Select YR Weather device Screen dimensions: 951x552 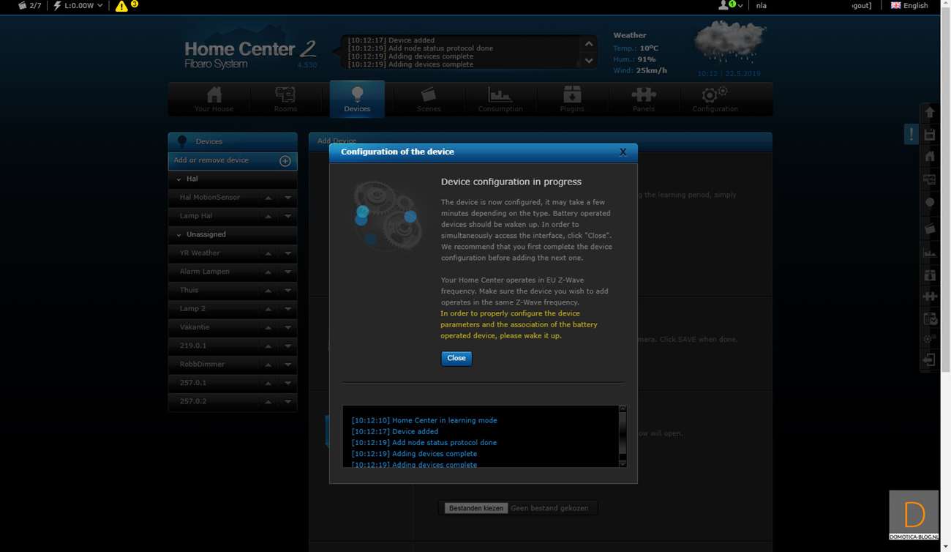click(200, 253)
